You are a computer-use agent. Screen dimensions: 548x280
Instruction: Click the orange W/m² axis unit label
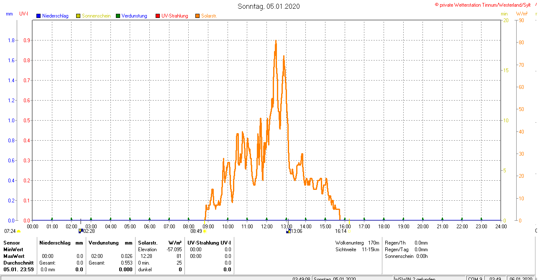[522, 14]
